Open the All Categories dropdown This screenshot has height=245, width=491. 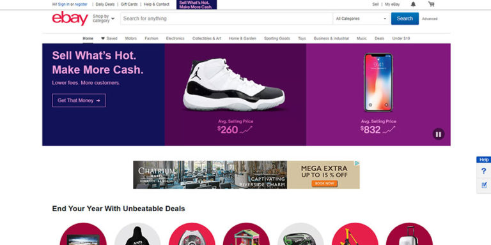(361, 19)
